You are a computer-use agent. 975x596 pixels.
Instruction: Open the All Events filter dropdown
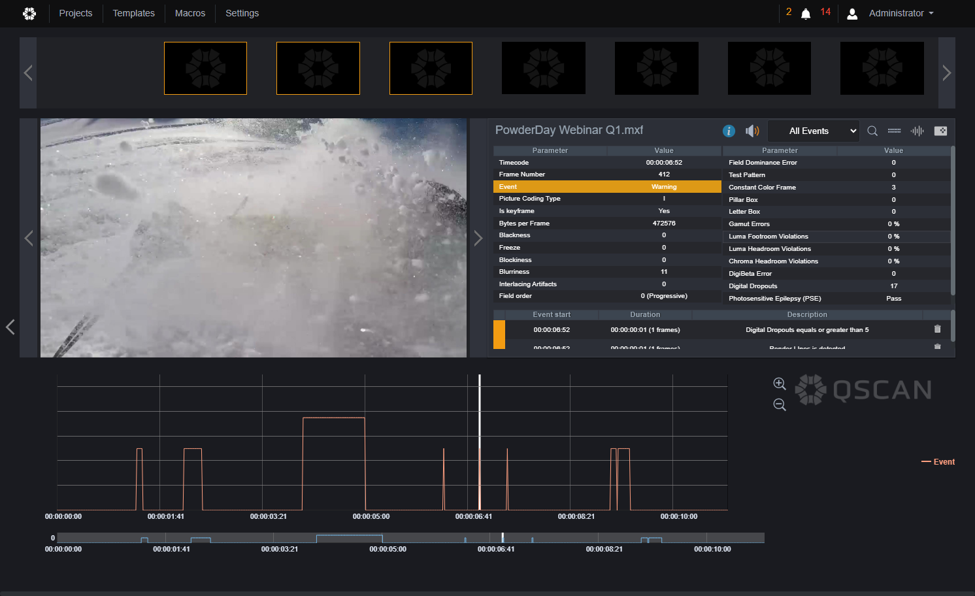[812, 131]
